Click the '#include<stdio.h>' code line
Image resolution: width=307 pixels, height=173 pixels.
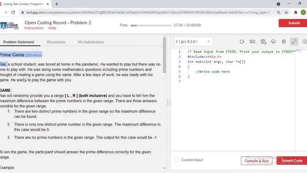point(204,57)
